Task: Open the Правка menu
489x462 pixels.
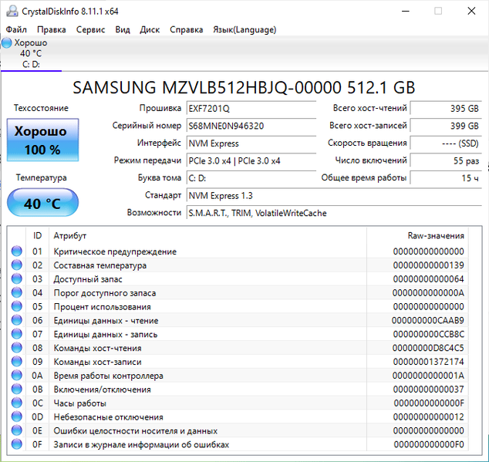Action: click(x=52, y=29)
